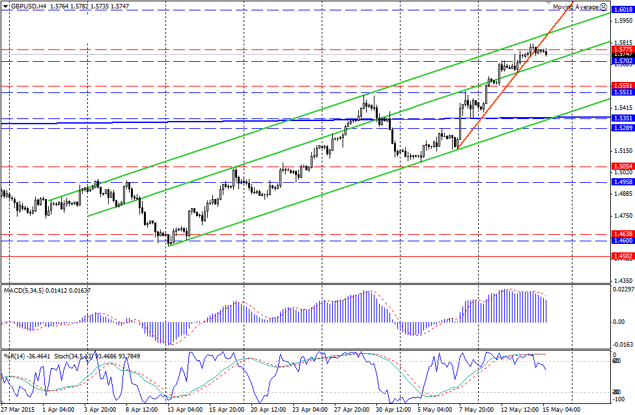Click the 27 Apr 20:00 time label

[x=352, y=409]
